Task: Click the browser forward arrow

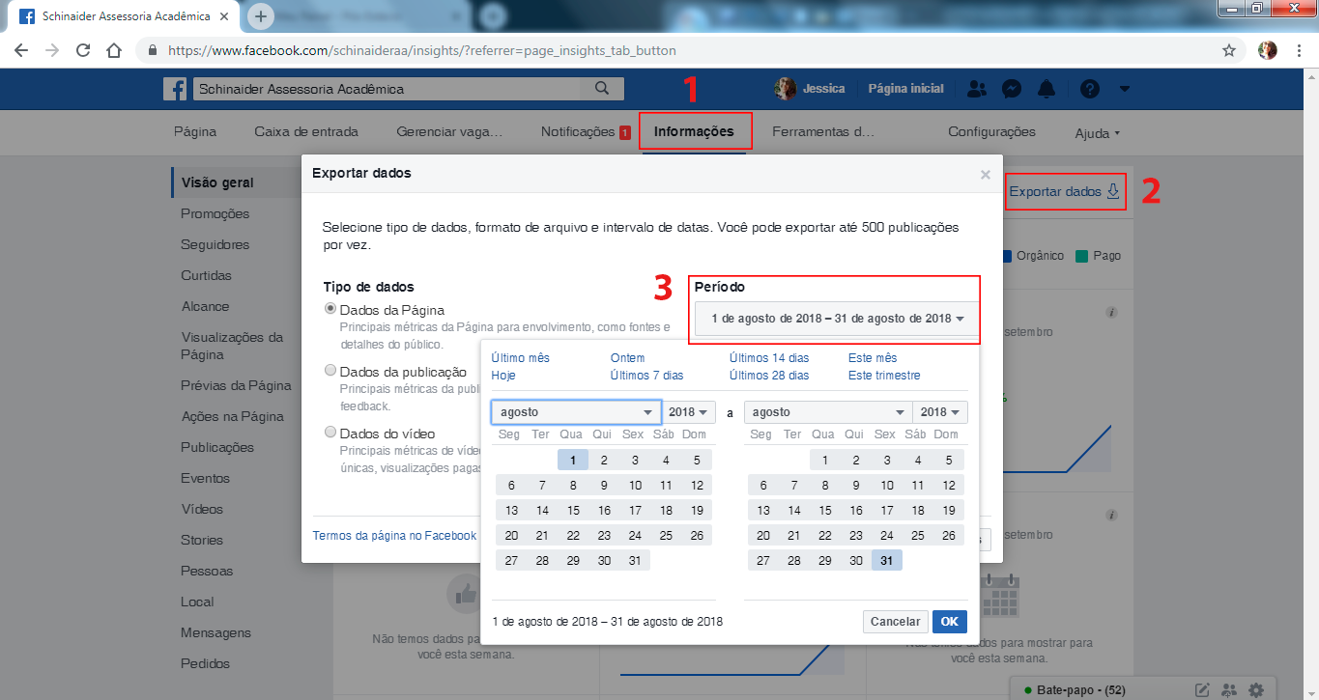Action: click(x=52, y=50)
